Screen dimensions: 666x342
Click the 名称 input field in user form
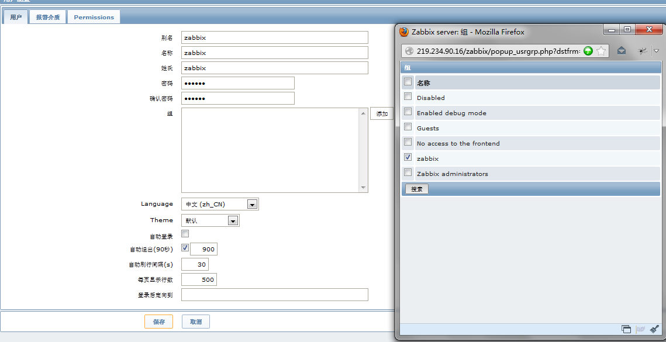[275, 53]
